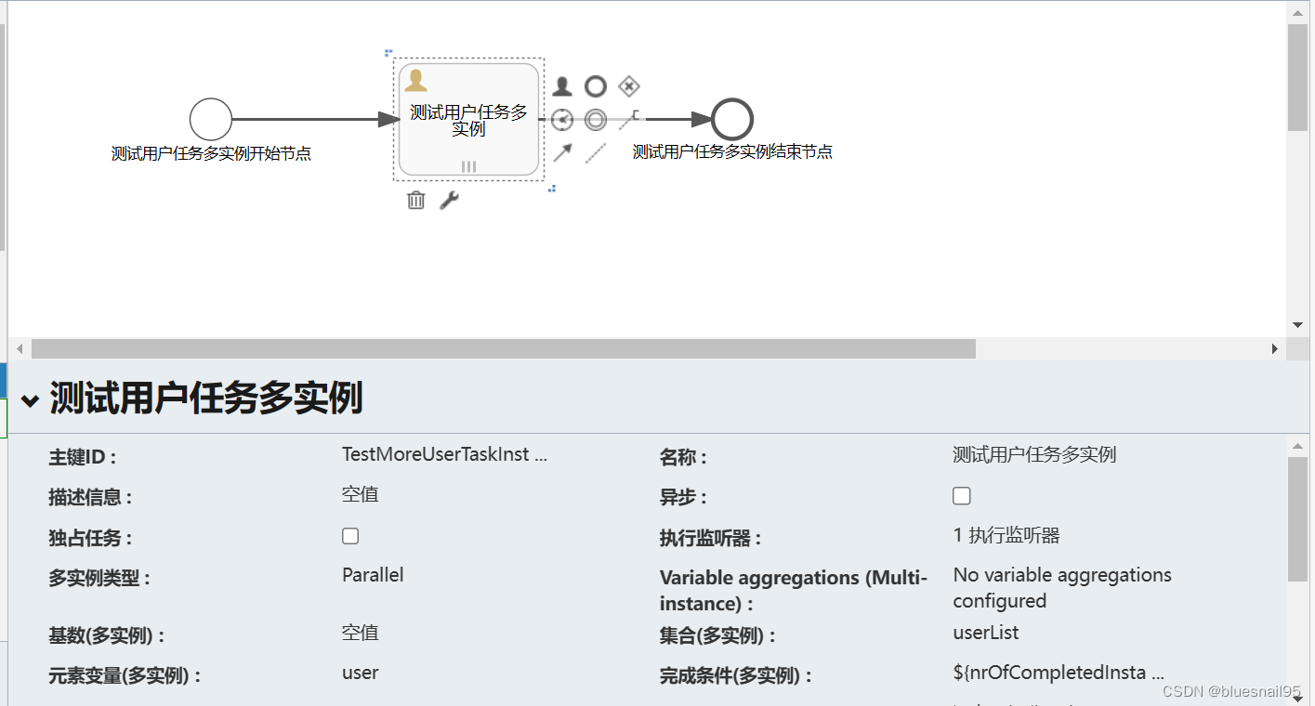Viewport: 1315px width, 706px height.
Task: Click the properties panel scrollbar thumb
Action: pyautogui.click(x=1297, y=519)
